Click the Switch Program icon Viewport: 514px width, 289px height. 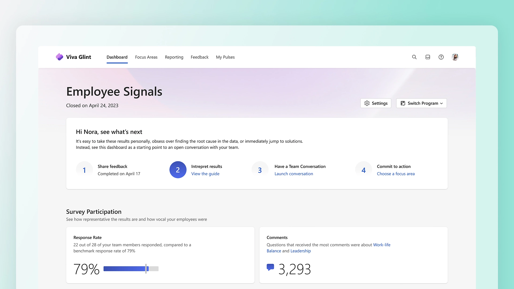click(403, 103)
